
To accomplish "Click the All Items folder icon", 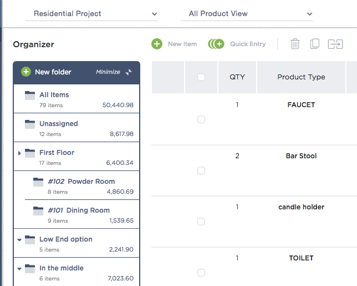I will (x=30, y=96).
